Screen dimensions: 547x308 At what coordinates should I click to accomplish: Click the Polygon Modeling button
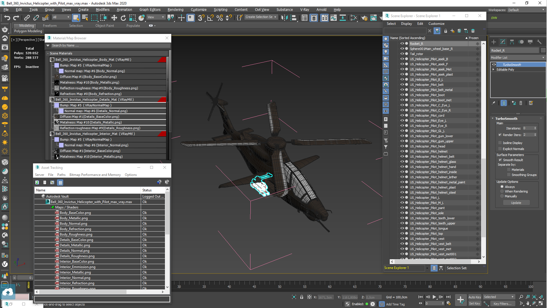point(28,31)
